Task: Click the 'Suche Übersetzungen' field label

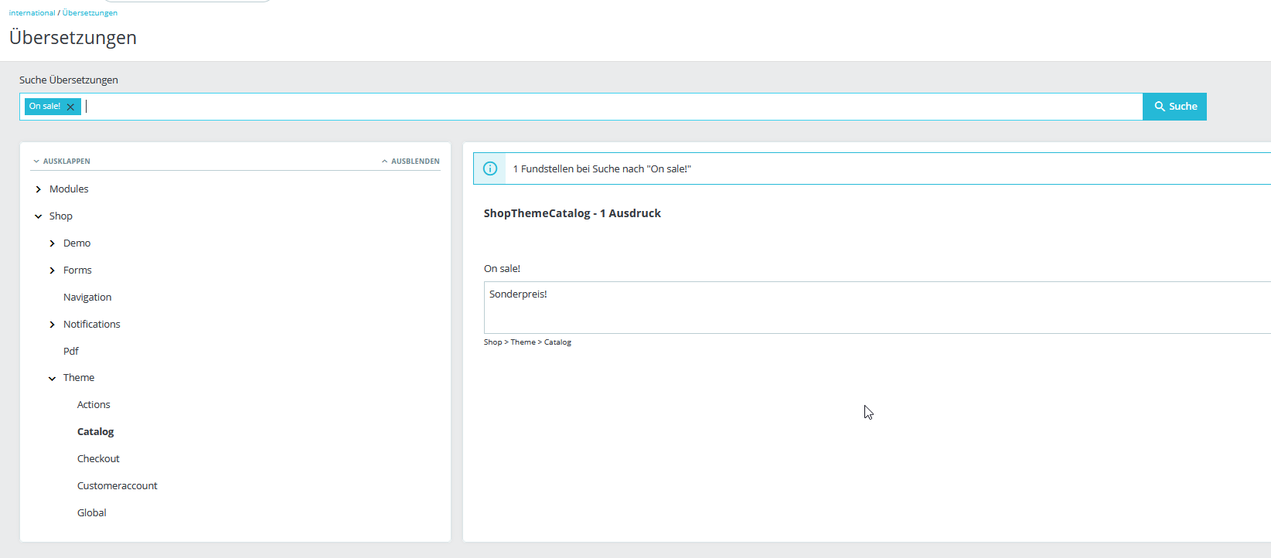Action: coord(69,80)
